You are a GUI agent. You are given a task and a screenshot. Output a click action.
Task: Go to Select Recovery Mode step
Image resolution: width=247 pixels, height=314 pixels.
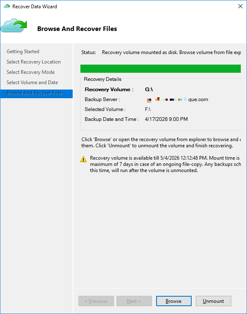pyautogui.click(x=31, y=72)
